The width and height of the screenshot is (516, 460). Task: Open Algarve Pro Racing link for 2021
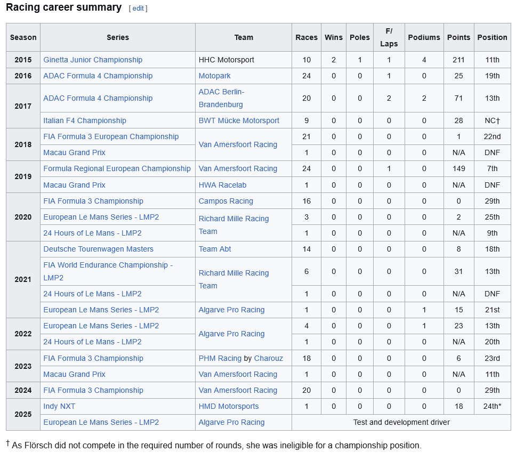[x=232, y=310]
